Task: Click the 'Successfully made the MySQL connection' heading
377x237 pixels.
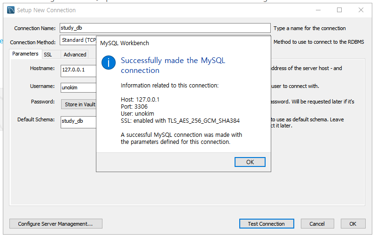Action: [173, 65]
